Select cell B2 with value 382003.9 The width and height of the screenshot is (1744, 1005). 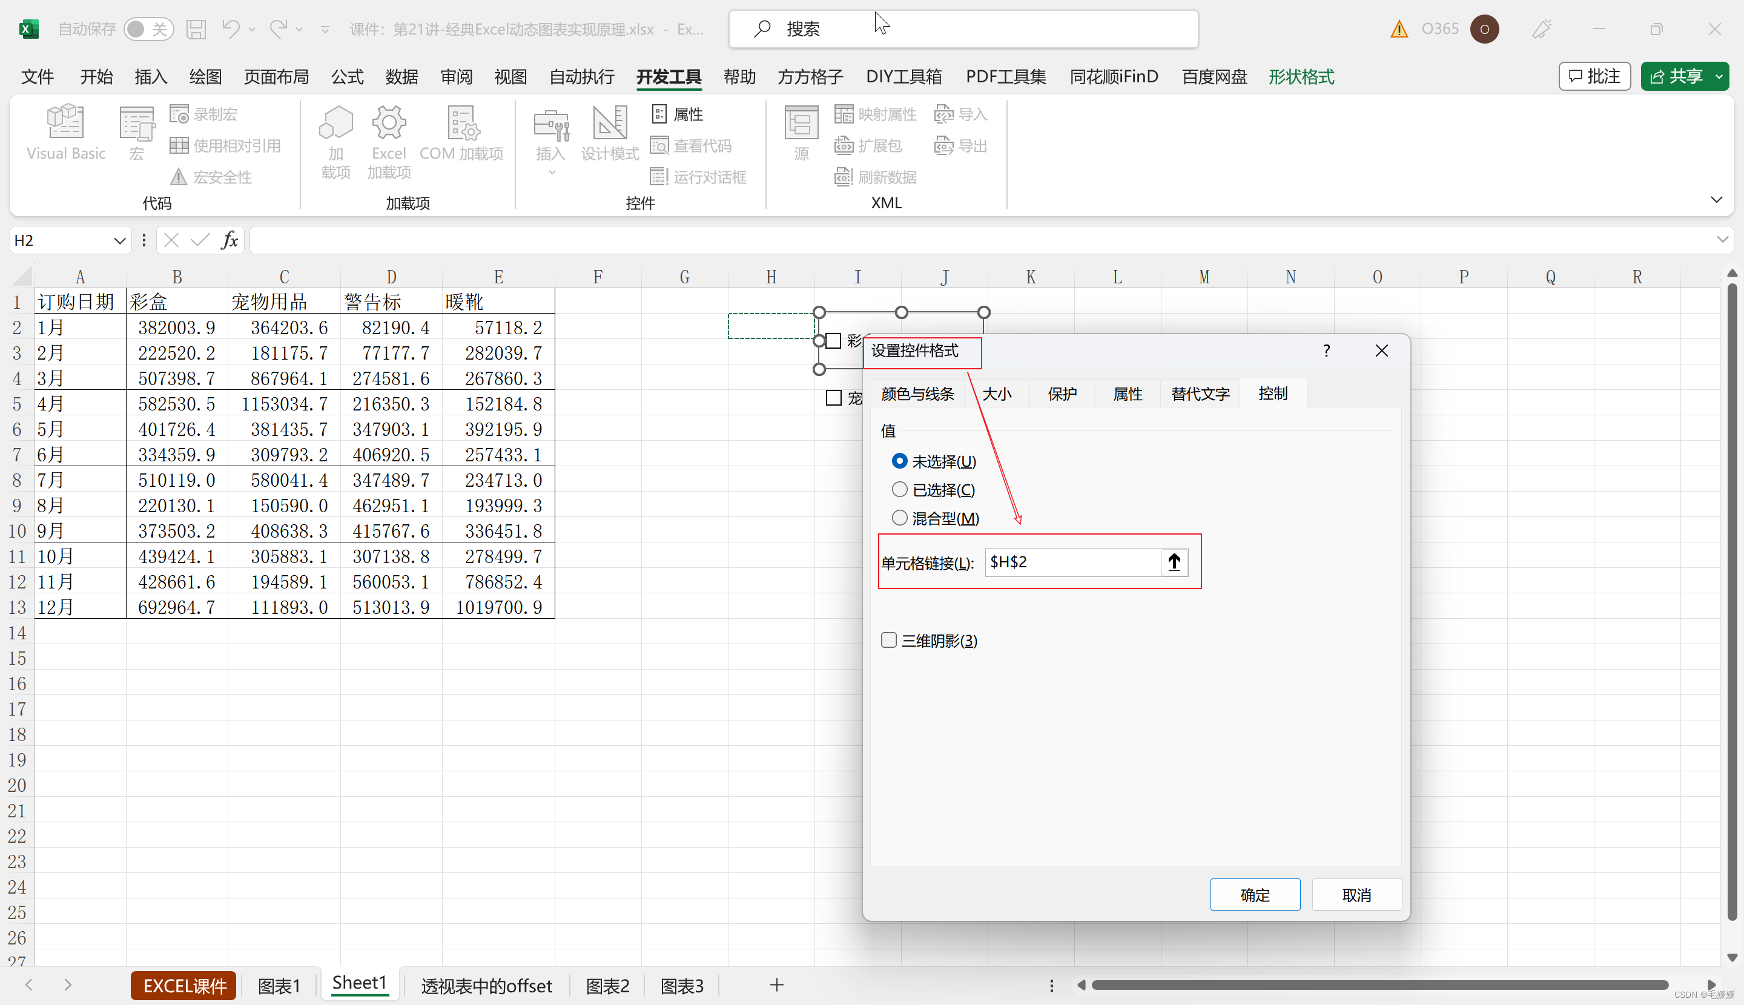[177, 327]
